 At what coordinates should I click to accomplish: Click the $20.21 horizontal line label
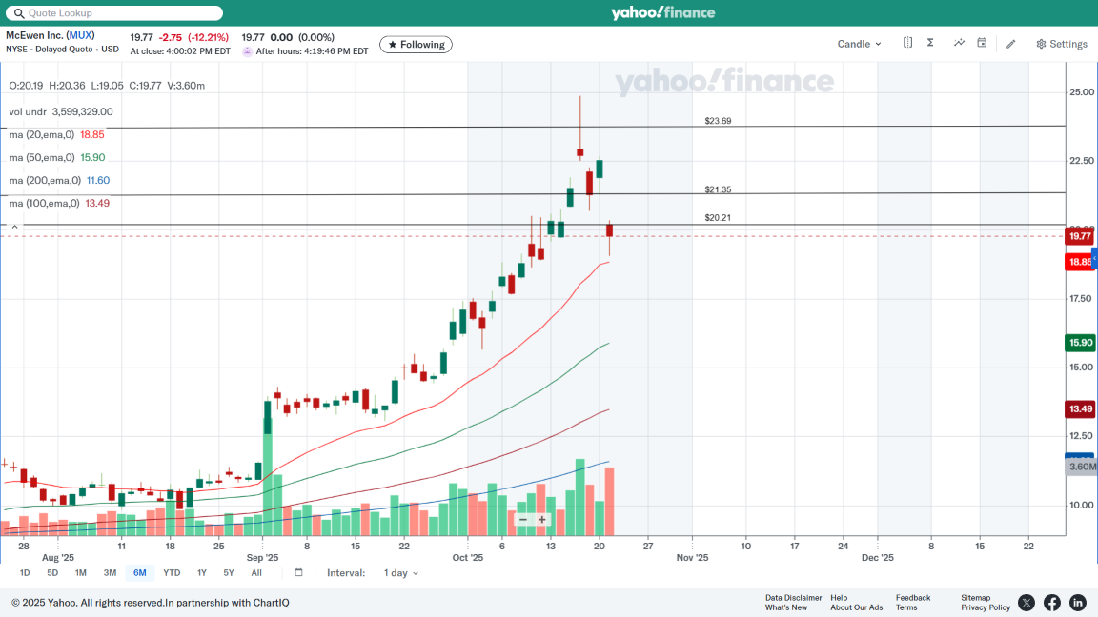click(718, 217)
